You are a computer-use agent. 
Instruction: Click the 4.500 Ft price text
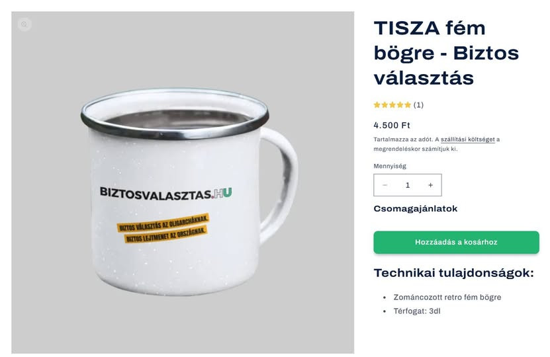pyautogui.click(x=392, y=125)
